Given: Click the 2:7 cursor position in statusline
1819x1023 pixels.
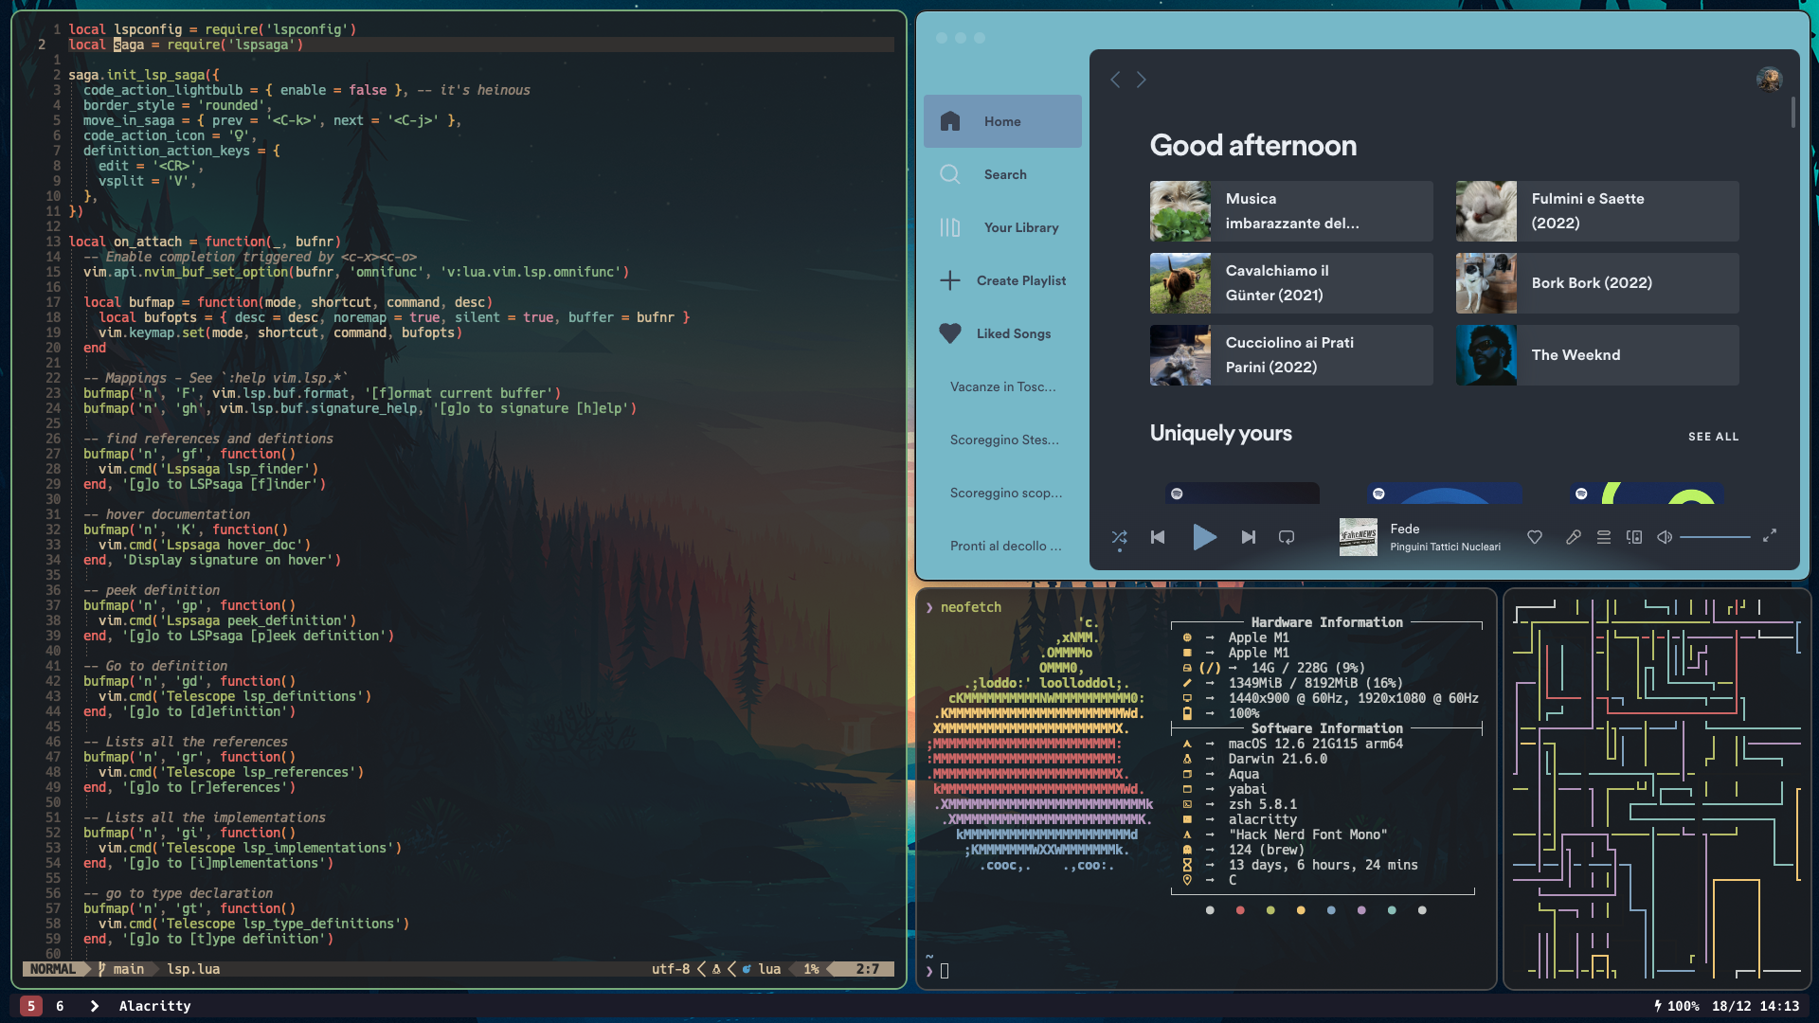Looking at the screenshot, I should click(867, 969).
